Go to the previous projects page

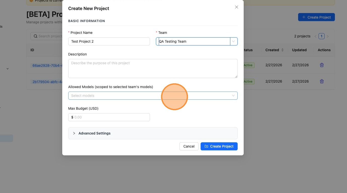[x=315, y=36]
